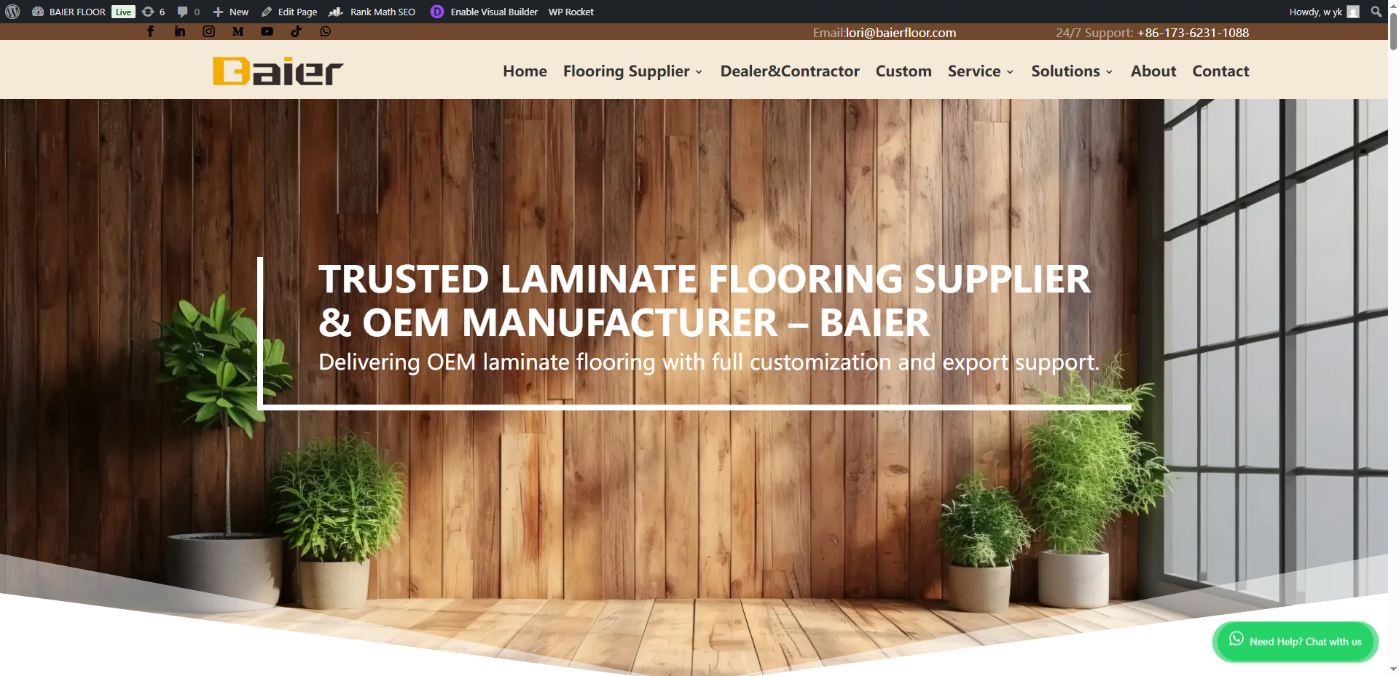Expand the Service dropdown menu
Image resolution: width=1399 pixels, height=676 pixels.
[981, 71]
